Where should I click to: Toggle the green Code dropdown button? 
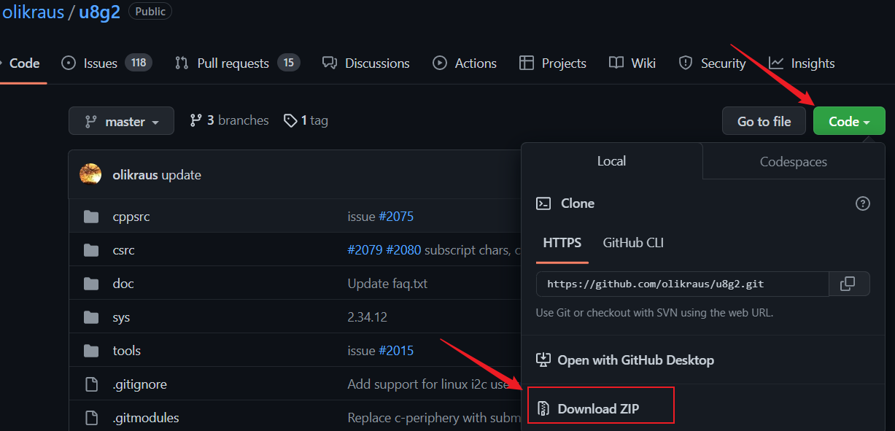[x=849, y=121]
